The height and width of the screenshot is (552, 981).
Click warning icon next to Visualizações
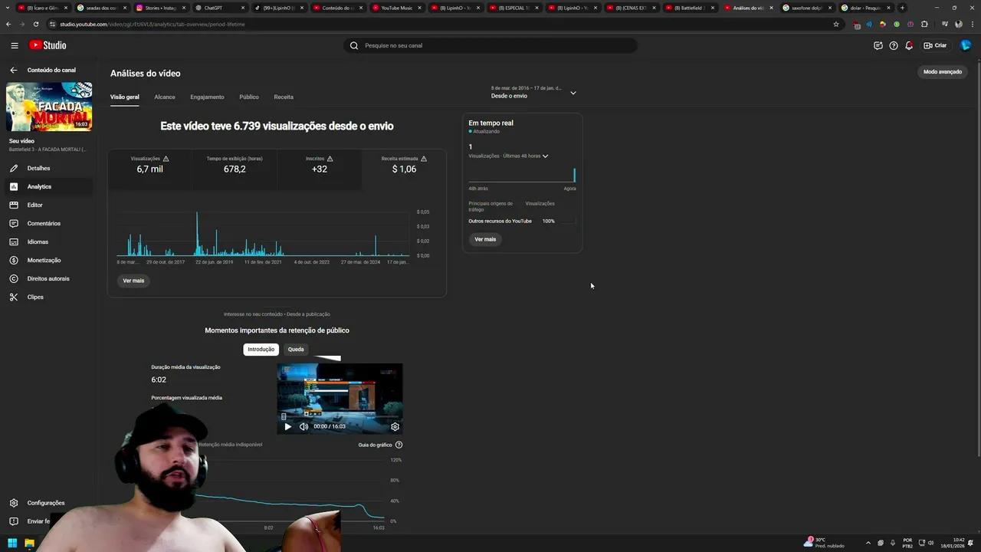(166, 159)
